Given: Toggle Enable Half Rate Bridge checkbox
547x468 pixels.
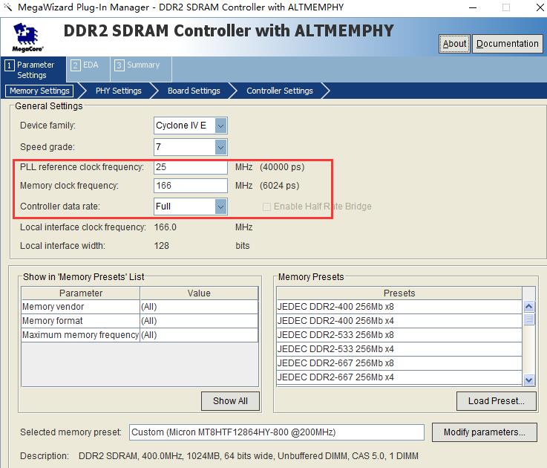Looking at the screenshot, I should click(266, 207).
